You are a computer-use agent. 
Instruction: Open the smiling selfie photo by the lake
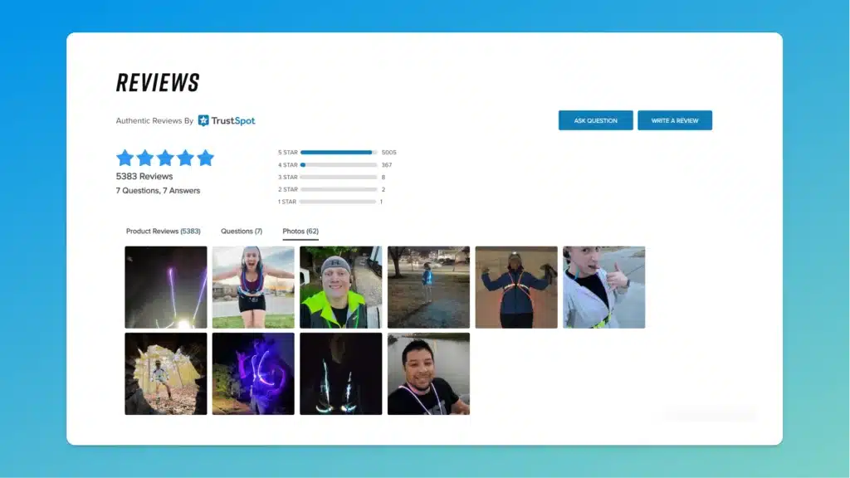tap(428, 373)
